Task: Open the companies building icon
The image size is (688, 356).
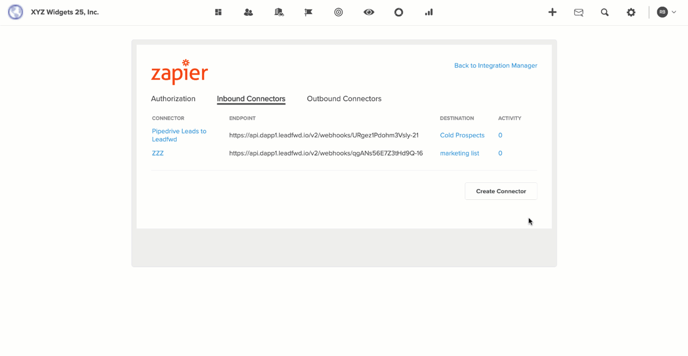Action: click(x=279, y=12)
